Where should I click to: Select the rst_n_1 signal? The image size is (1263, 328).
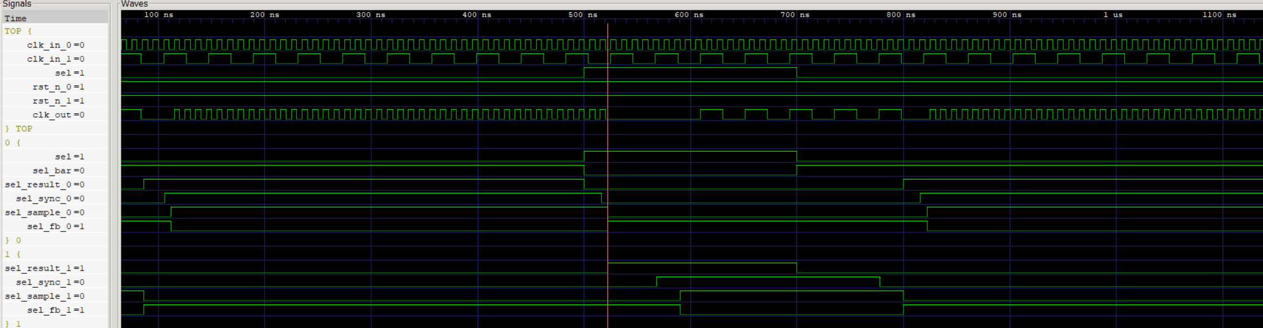[x=59, y=101]
